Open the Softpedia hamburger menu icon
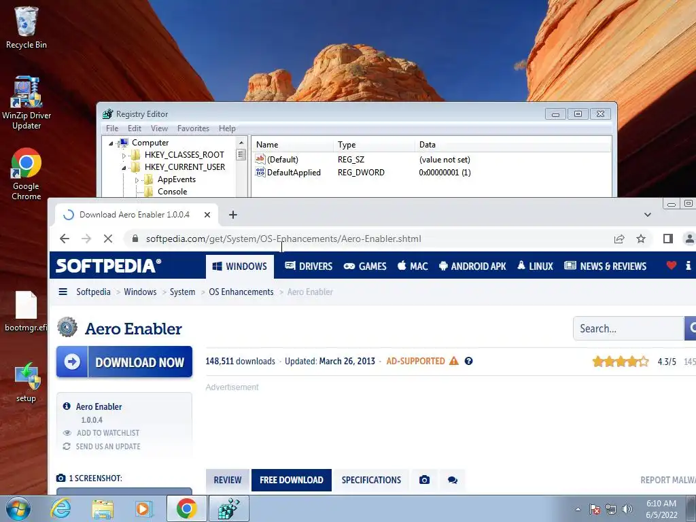The width and height of the screenshot is (696, 522). click(63, 292)
